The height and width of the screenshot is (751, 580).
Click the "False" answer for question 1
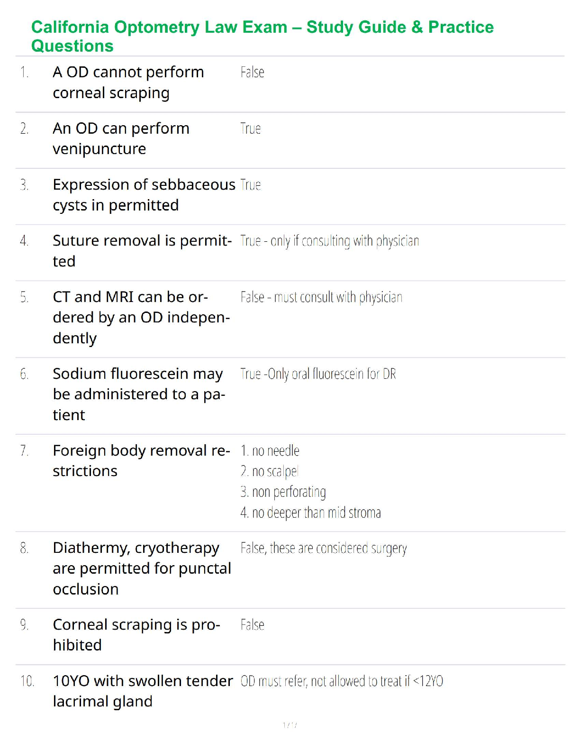pyautogui.click(x=252, y=73)
